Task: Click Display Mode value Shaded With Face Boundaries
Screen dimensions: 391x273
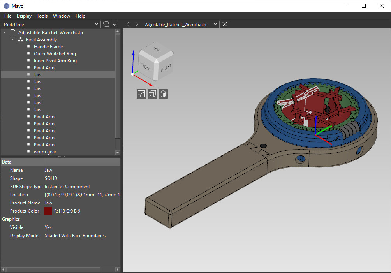Action: coord(75,236)
